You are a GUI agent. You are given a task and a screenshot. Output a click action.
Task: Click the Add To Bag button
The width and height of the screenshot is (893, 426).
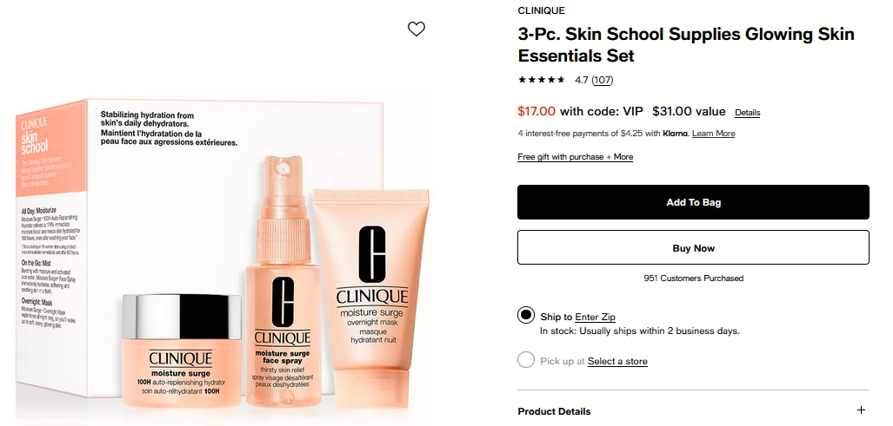693,202
